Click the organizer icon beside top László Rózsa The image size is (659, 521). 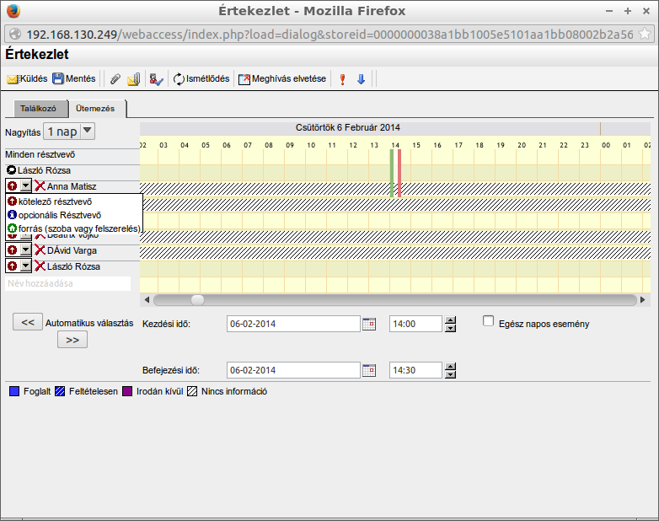point(11,170)
